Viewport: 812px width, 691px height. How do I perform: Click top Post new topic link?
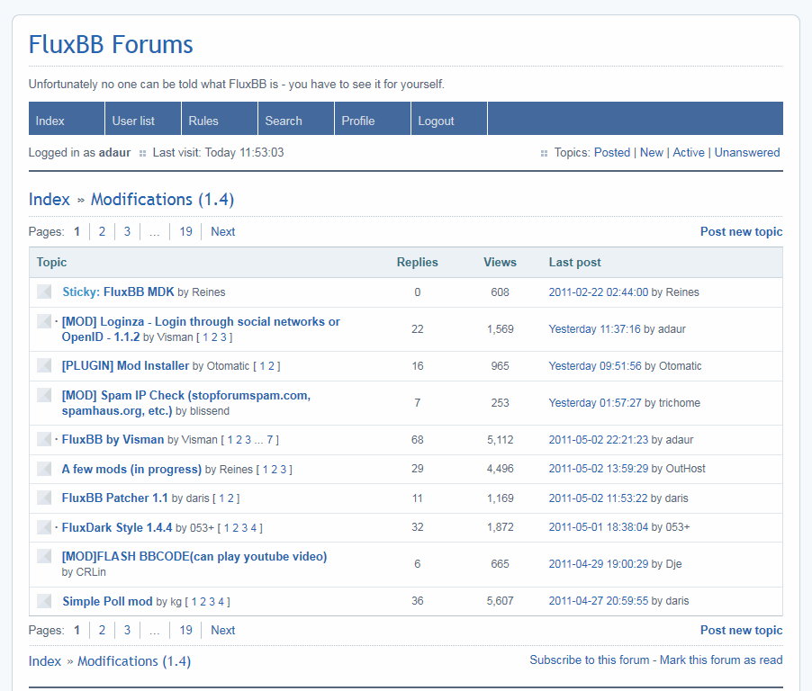pyautogui.click(x=741, y=232)
